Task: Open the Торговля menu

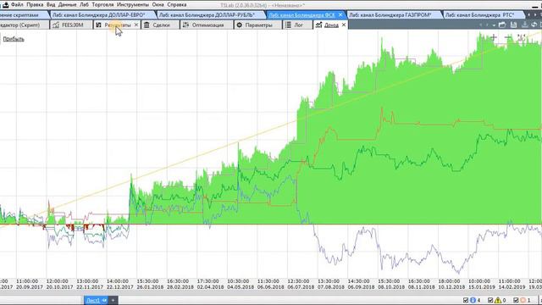Action: pos(102,5)
